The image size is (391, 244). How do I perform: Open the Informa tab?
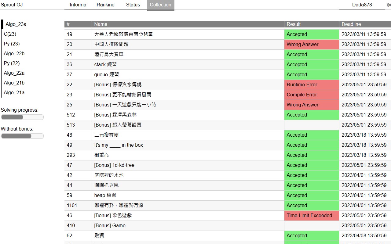[78, 5]
